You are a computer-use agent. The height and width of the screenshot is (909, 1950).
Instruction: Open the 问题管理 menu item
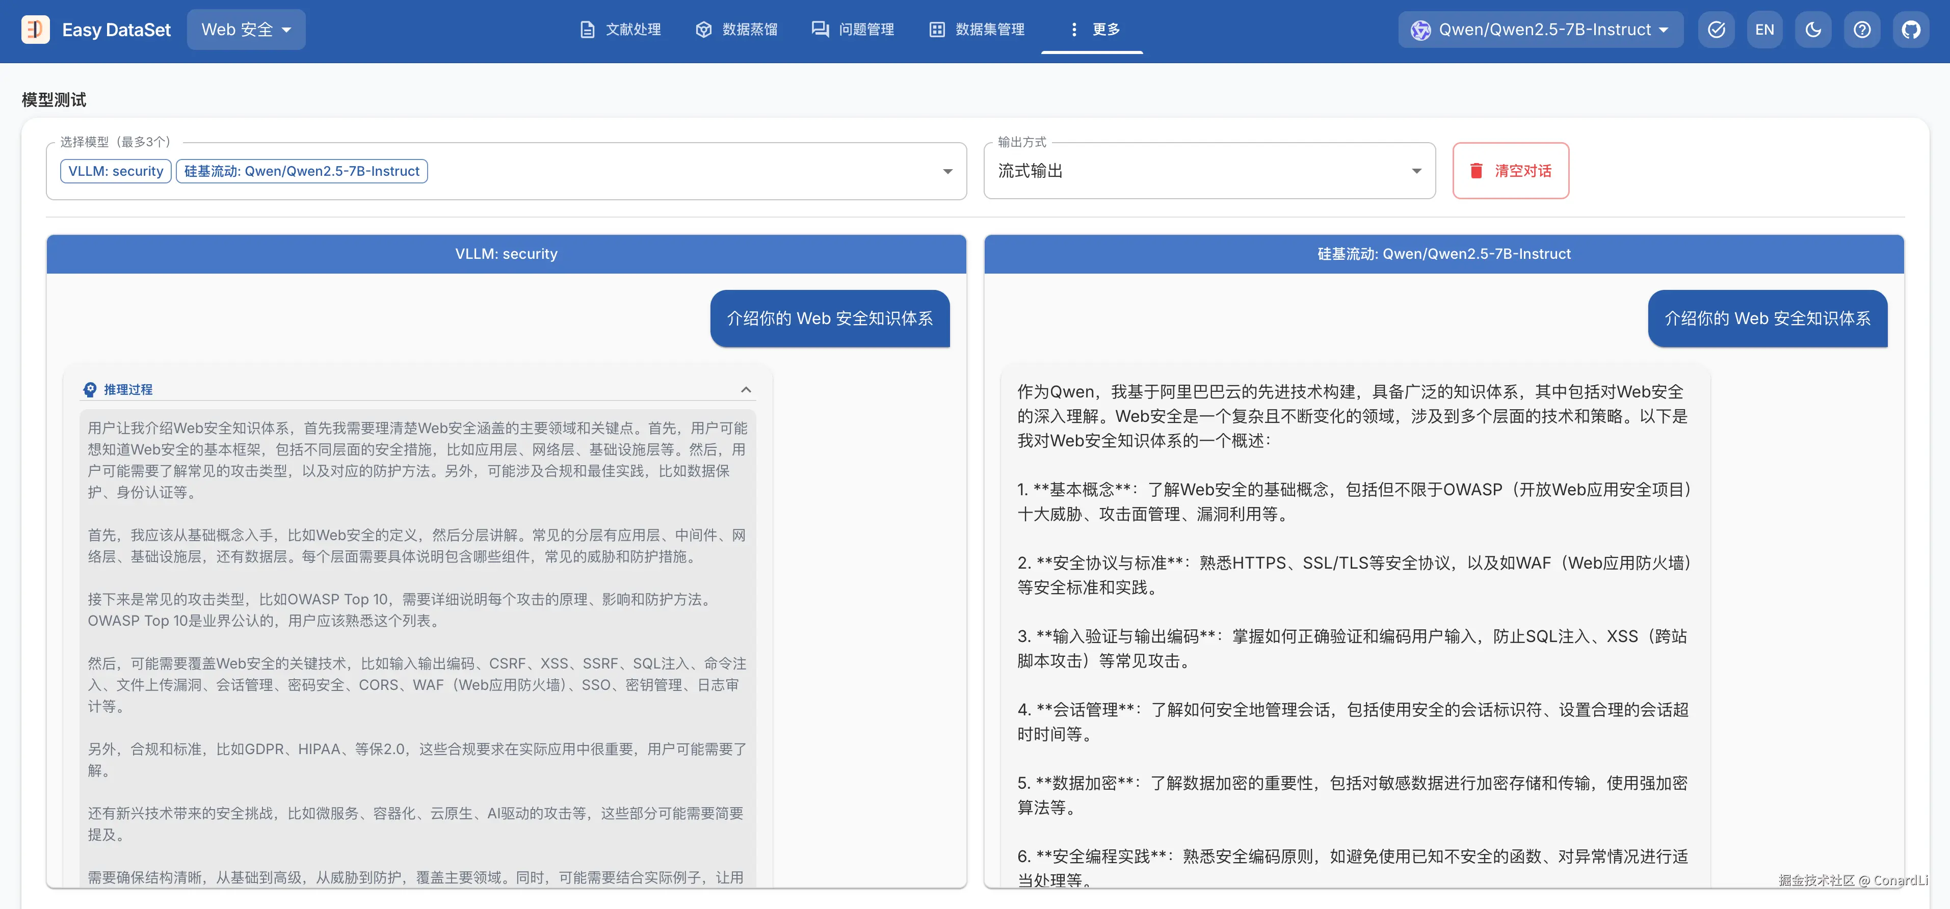click(x=852, y=30)
